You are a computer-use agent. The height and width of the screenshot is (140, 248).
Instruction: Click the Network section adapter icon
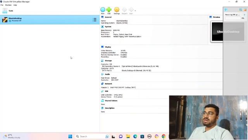102,84
